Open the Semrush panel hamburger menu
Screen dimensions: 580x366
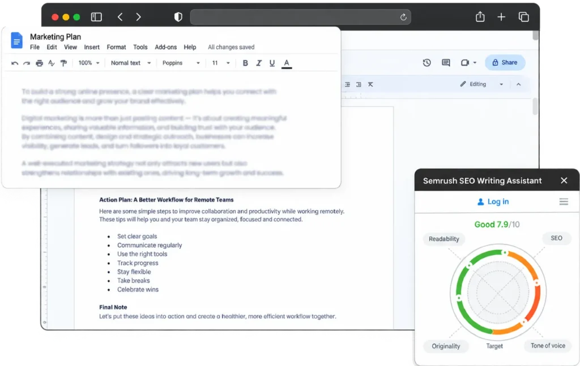564,201
